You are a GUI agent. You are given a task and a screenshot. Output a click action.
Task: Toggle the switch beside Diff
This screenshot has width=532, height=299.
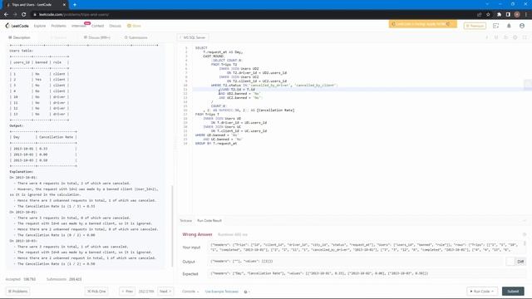point(510,262)
